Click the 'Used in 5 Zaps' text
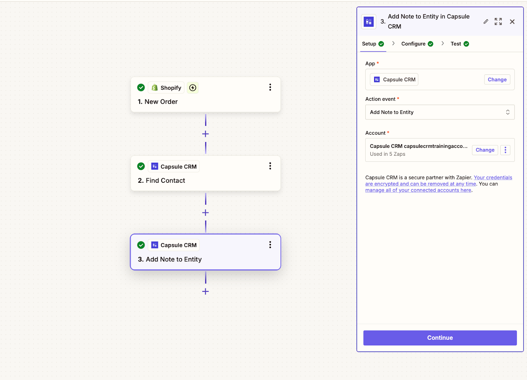 387,154
